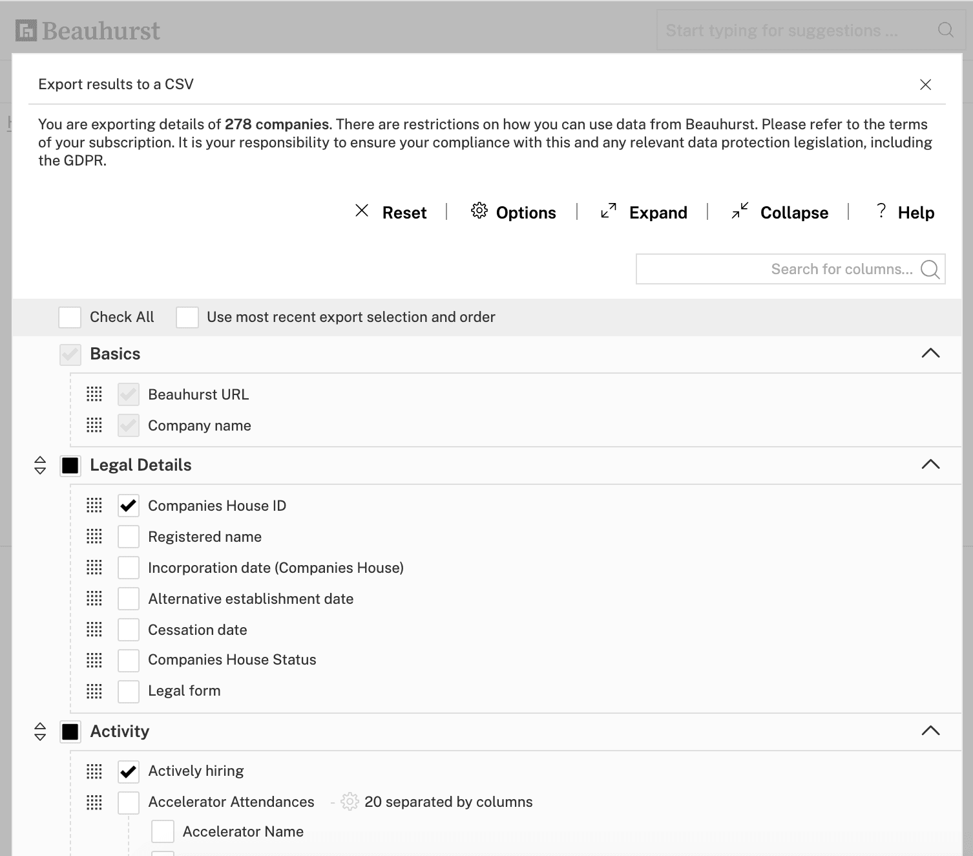Click the magnifier icon in top search bar
The width and height of the screenshot is (973, 856).
click(x=945, y=30)
